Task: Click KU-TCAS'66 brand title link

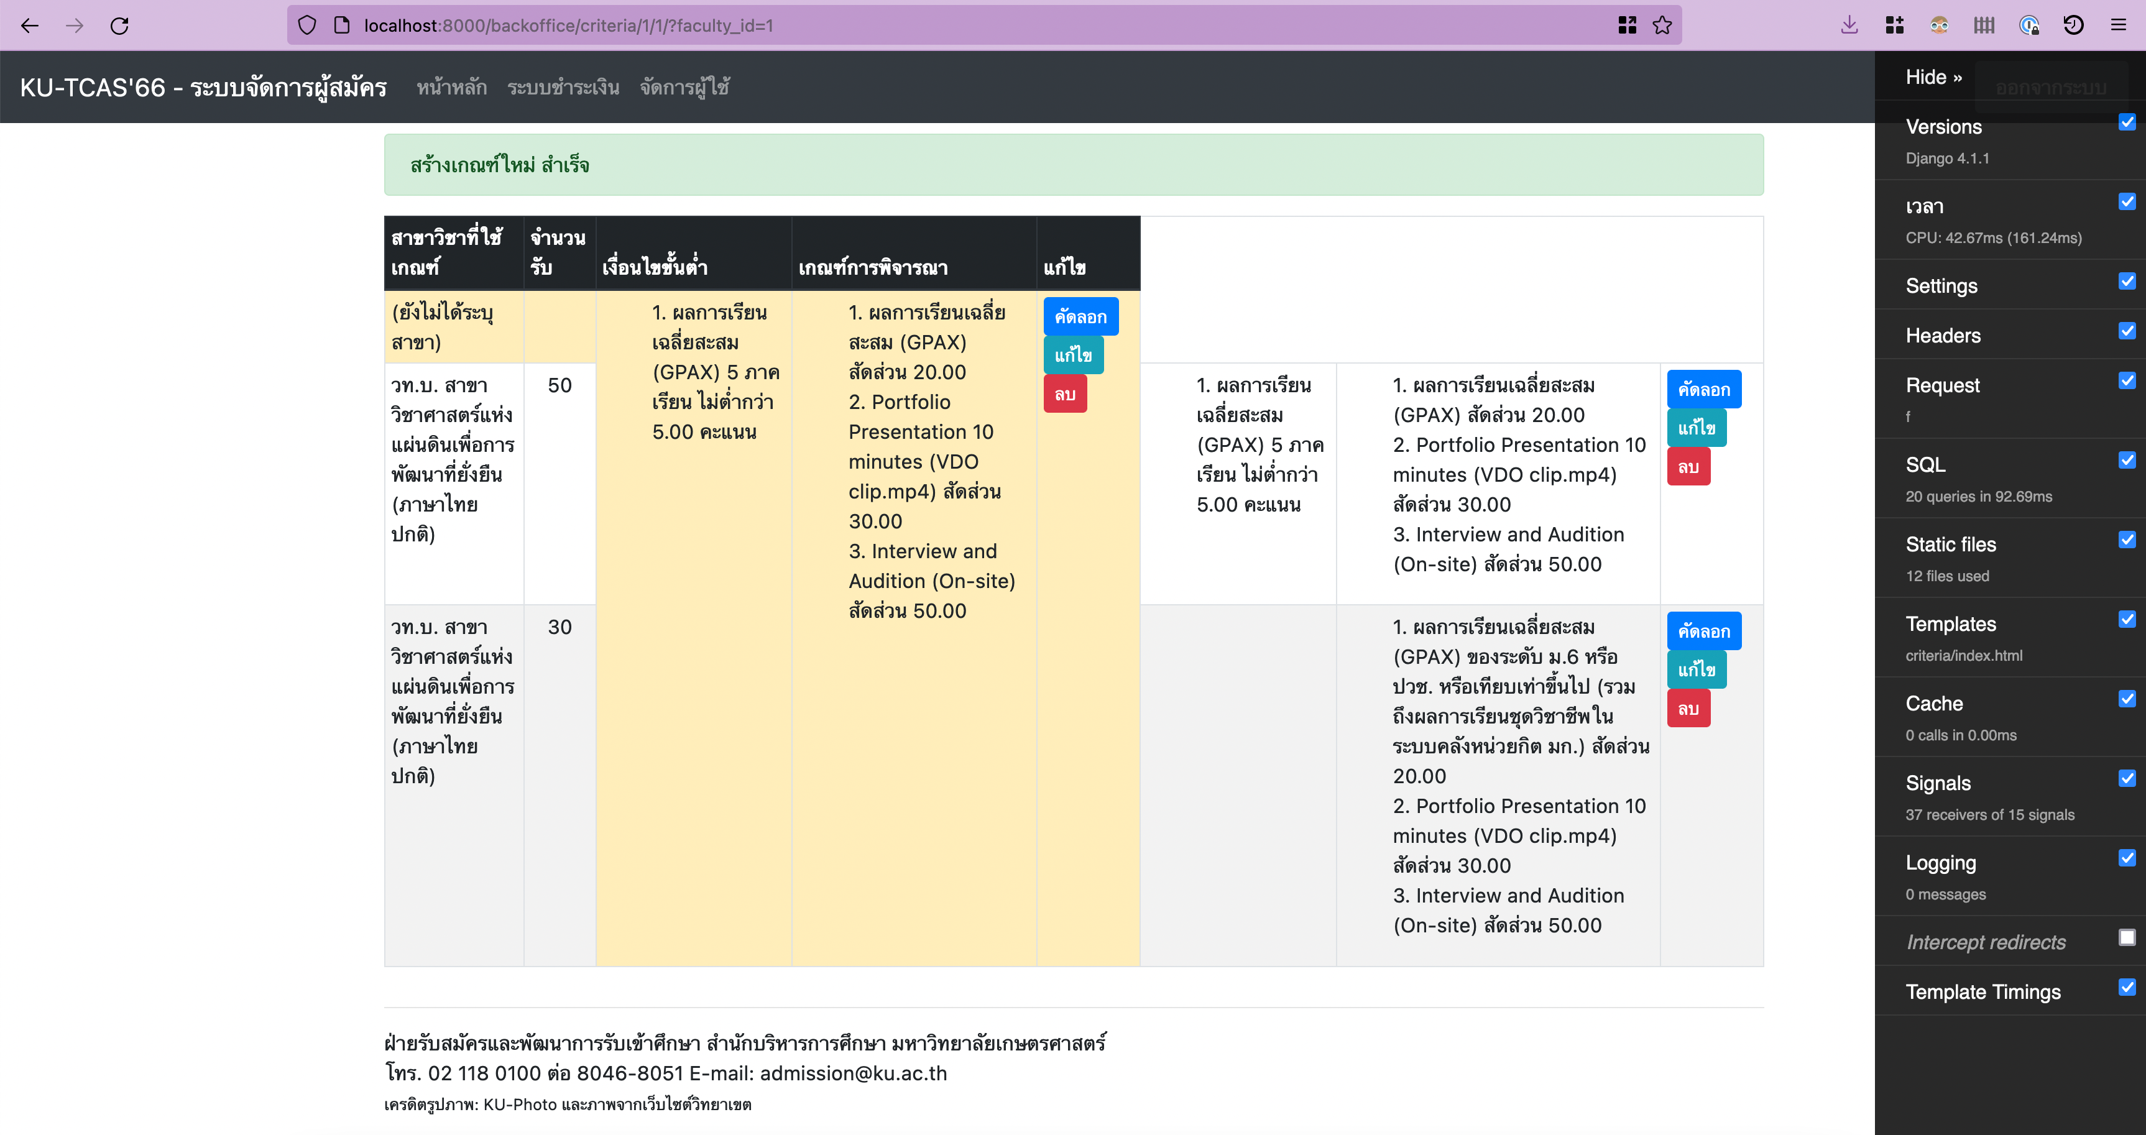Action: point(203,88)
